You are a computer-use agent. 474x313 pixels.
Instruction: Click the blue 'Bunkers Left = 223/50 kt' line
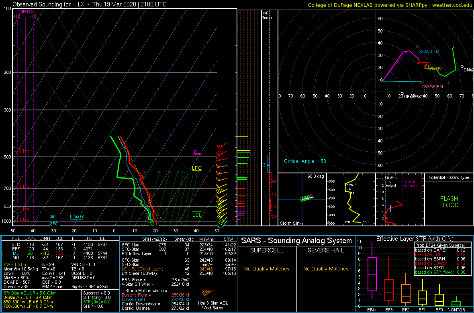tap(155, 299)
